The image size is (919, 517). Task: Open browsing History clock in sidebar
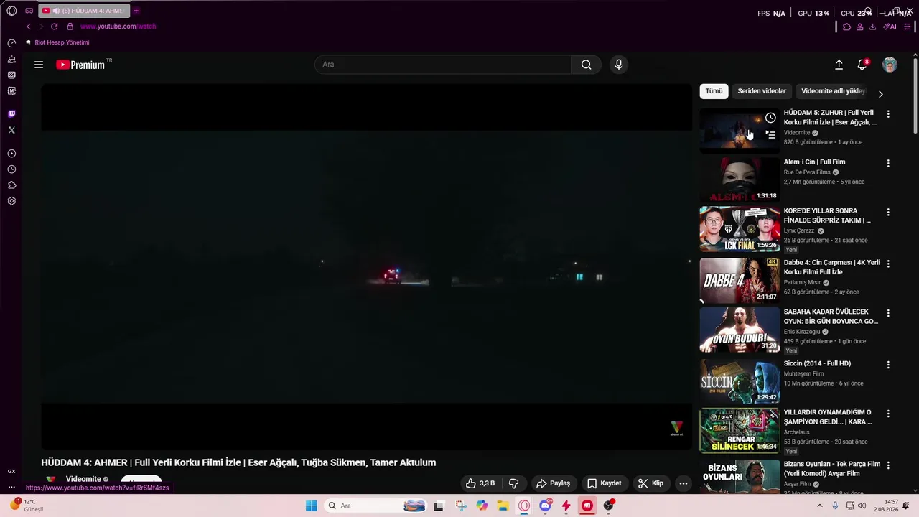click(11, 169)
